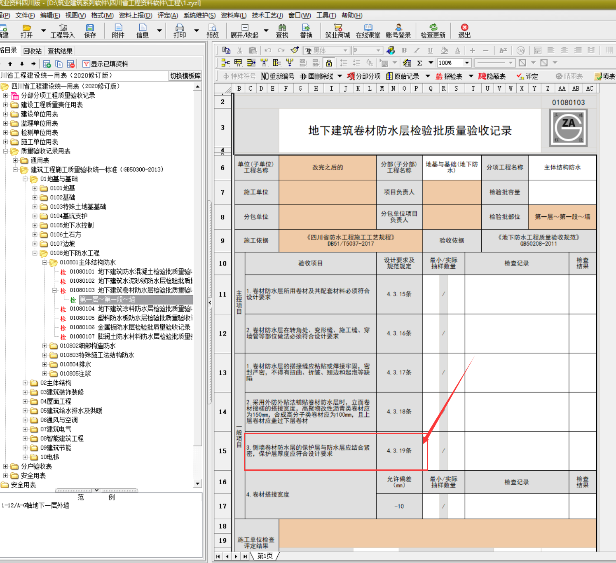Click the 打开 (Open) folder icon
This screenshot has width=616, height=563.
pyautogui.click(x=27, y=28)
